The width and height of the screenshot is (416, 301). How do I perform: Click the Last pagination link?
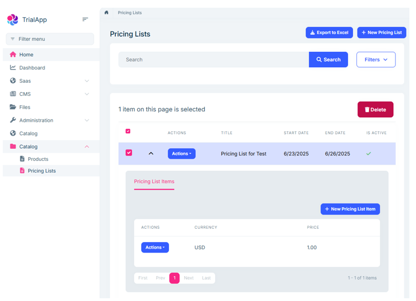coord(206,278)
